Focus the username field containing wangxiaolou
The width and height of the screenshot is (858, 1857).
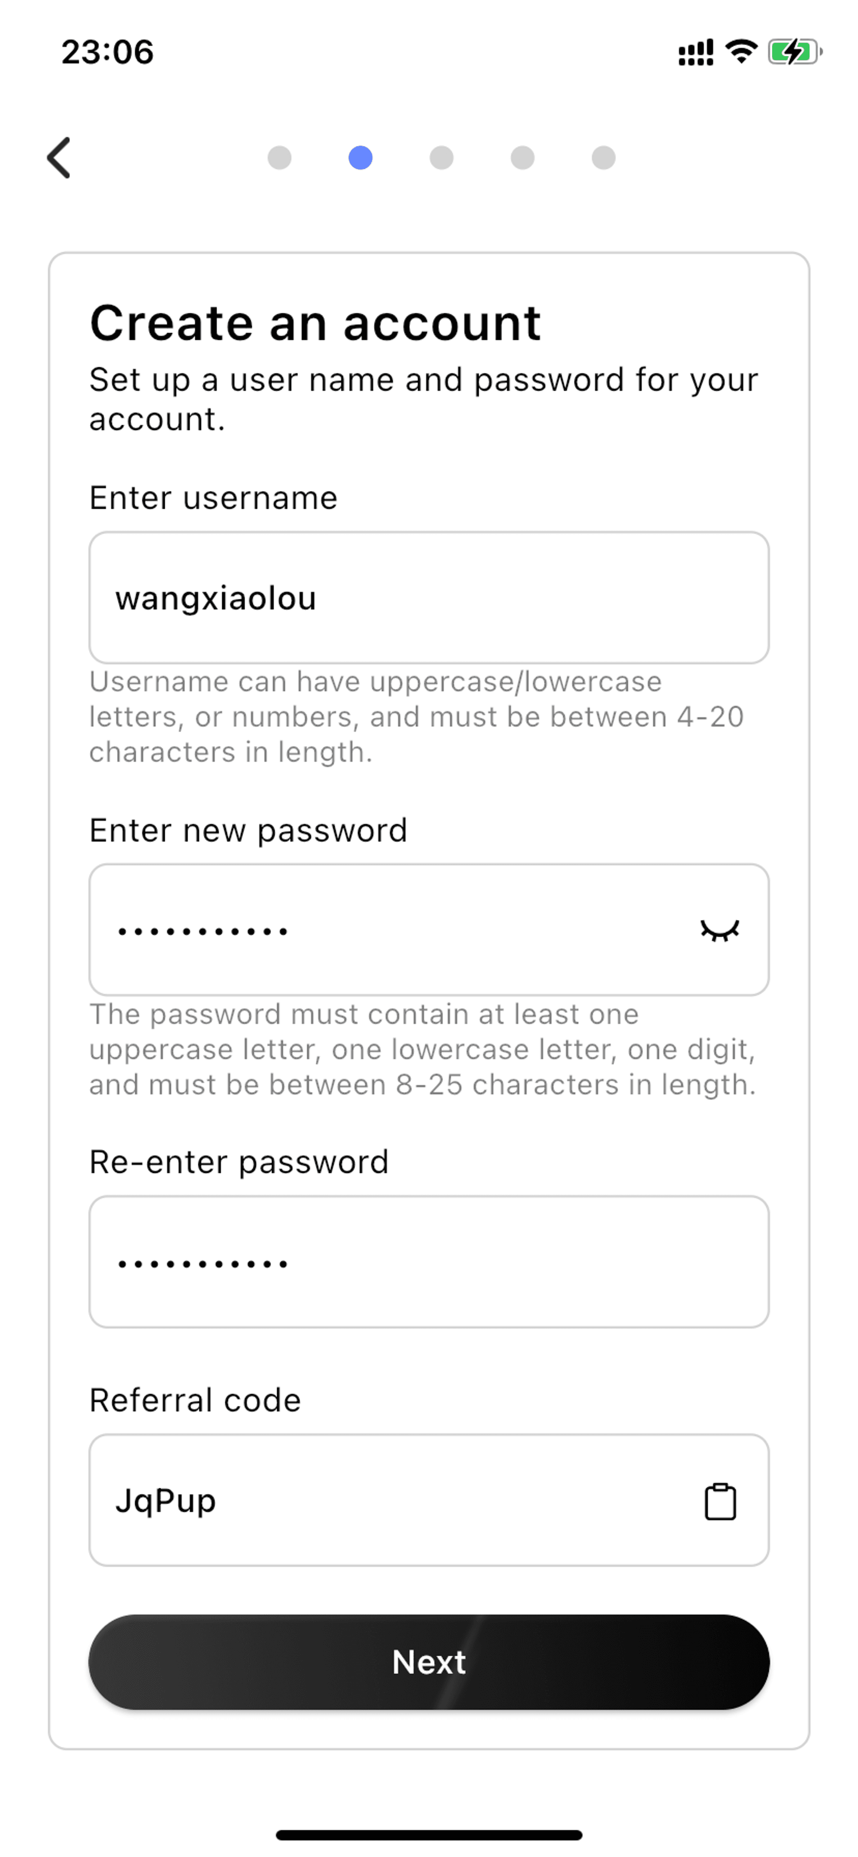tap(429, 598)
